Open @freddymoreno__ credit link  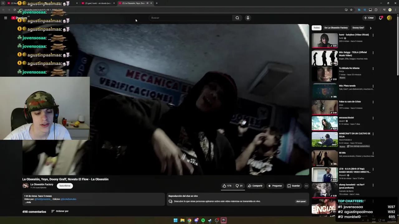coord(43,199)
